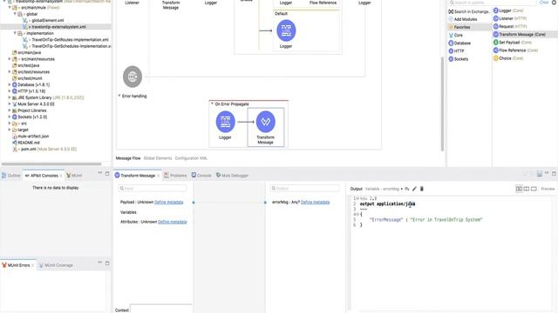558x313 pixels.
Task: Pick Logger (Core) from the palette
Action: [x=508, y=10]
